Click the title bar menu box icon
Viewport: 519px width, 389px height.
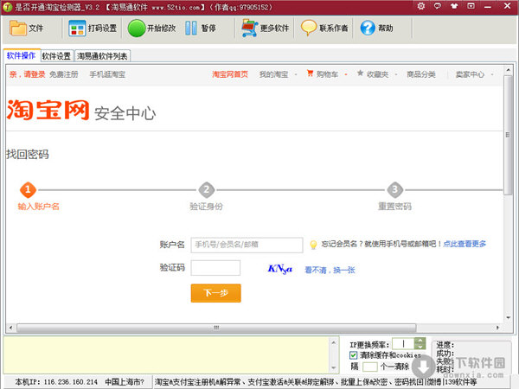pos(471,6)
